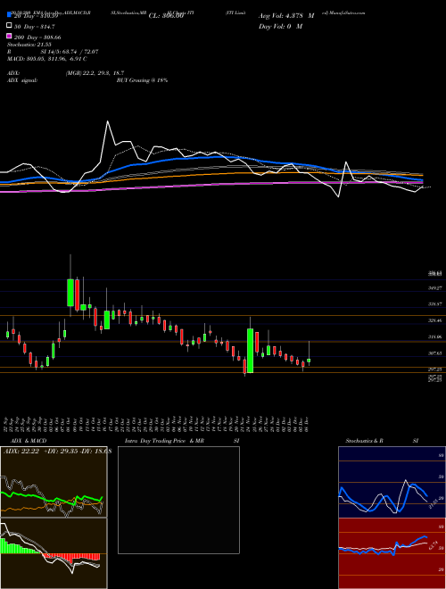Click the 'Intra Day Trading Price & MRSI' title
Viewport: 446px width, 589px height.
tap(182, 441)
